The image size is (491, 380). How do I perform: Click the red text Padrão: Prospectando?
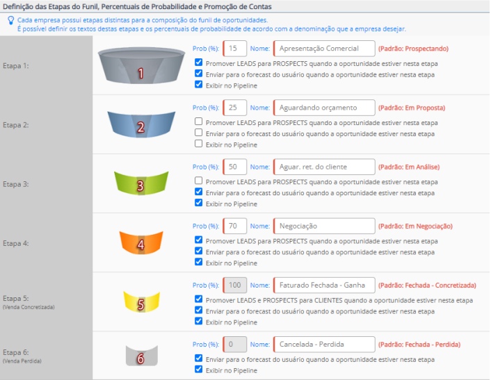(x=413, y=49)
